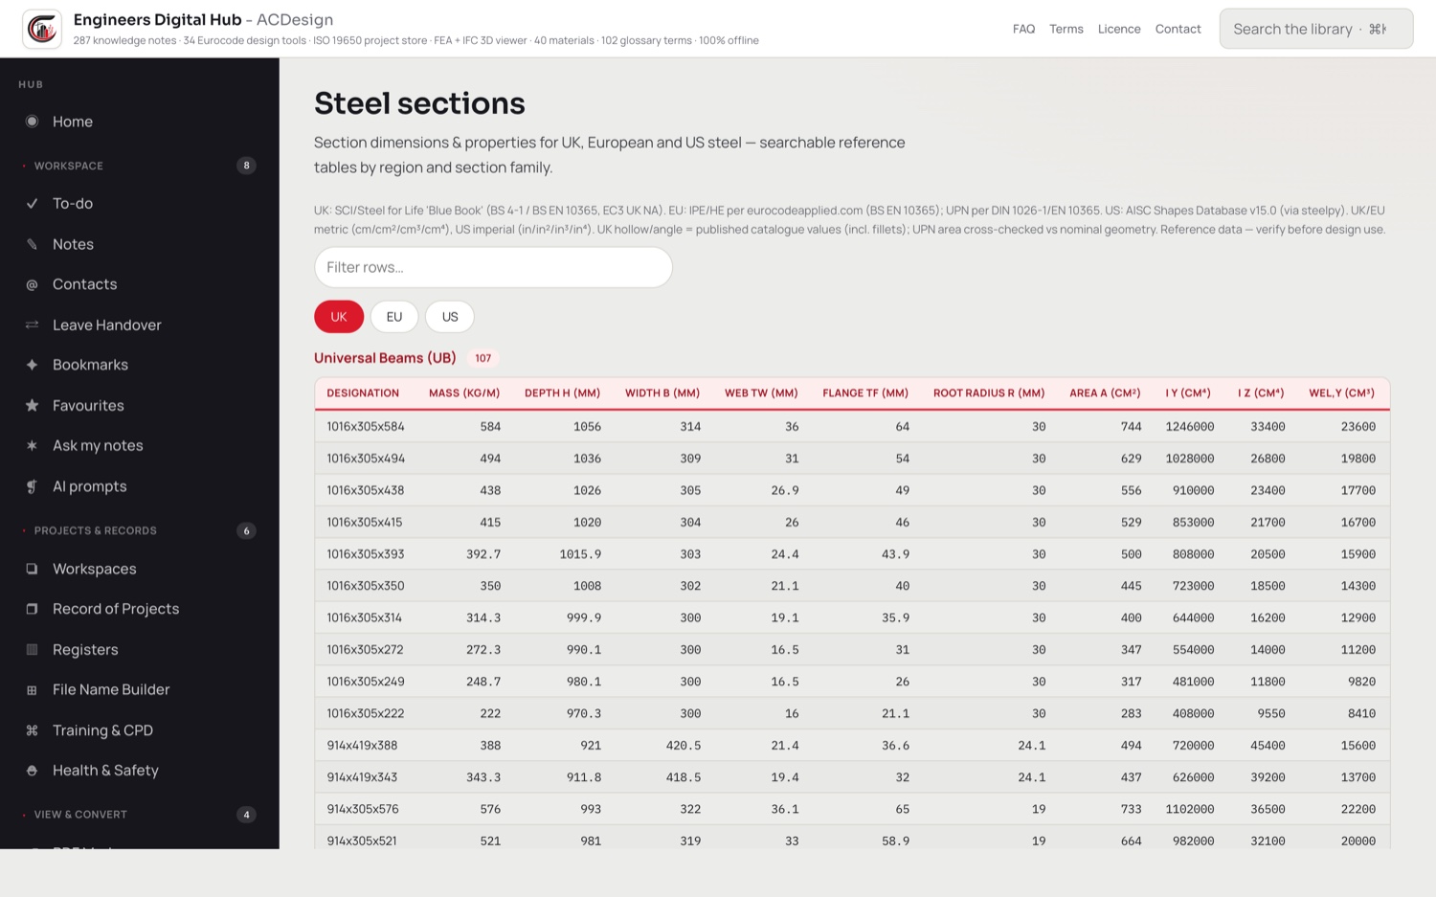
Task: Select the UK region filter
Action: tap(339, 317)
